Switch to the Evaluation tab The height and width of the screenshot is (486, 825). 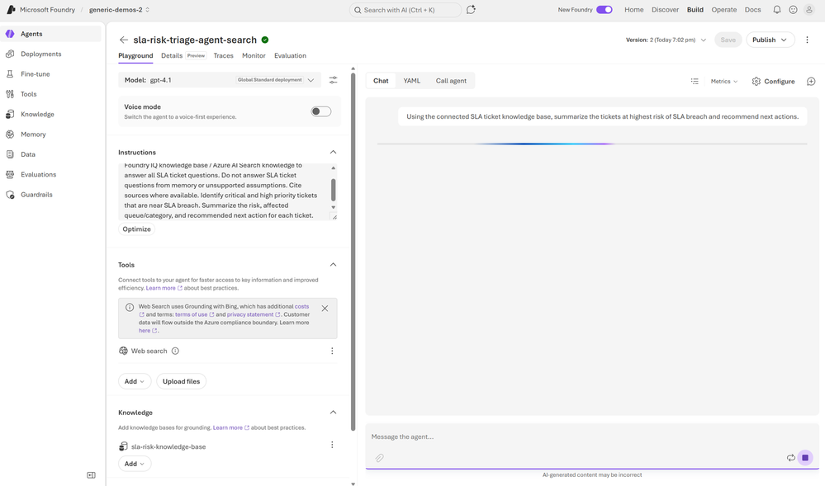pyautogui.click(x=290, y=56)
